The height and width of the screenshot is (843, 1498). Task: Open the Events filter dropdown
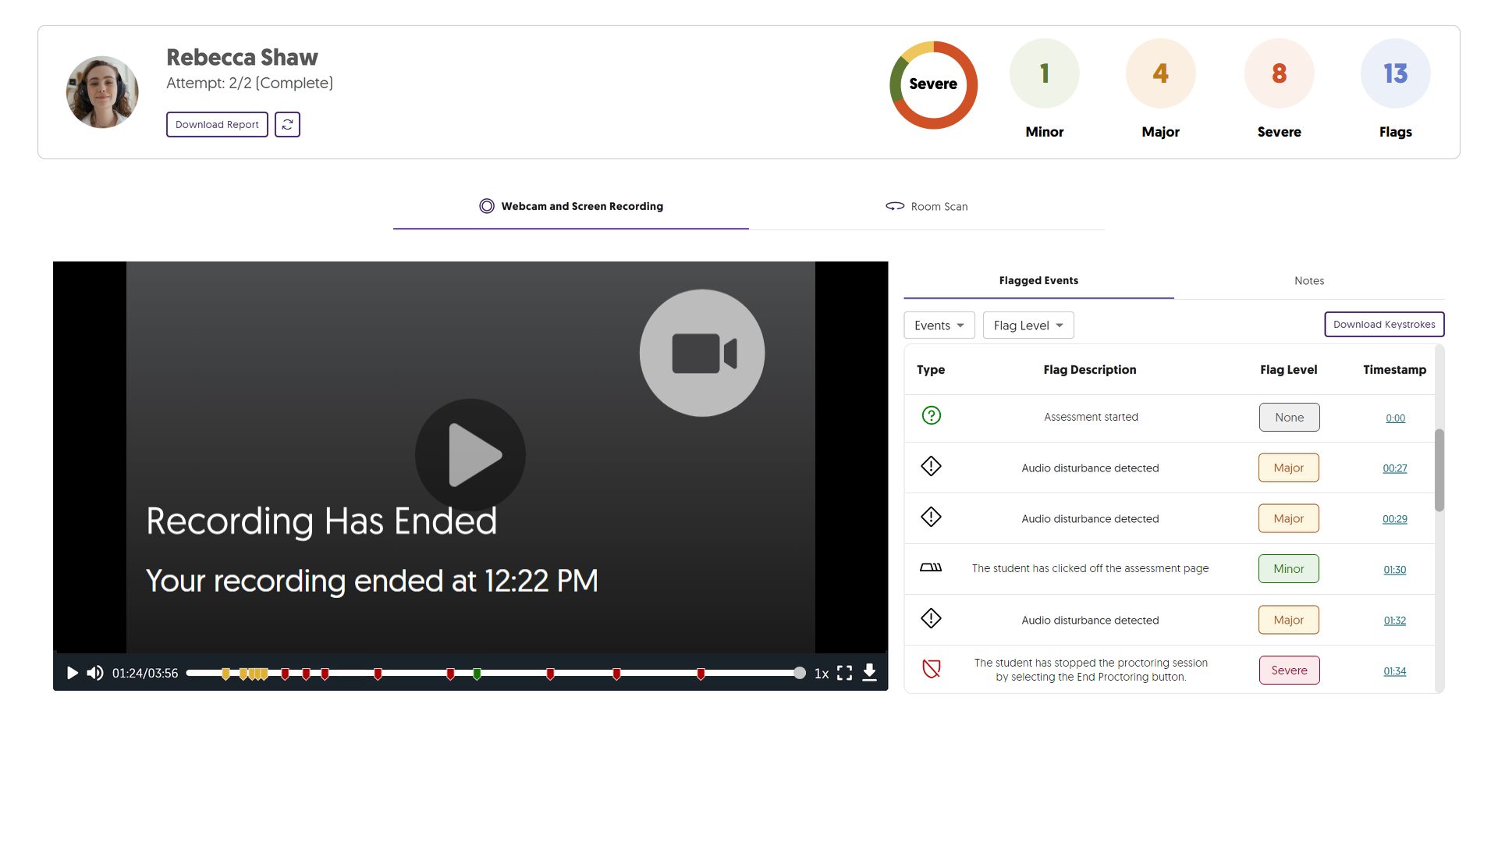(939, 325)
